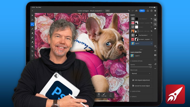Select the Transform tool

[32, 20]
